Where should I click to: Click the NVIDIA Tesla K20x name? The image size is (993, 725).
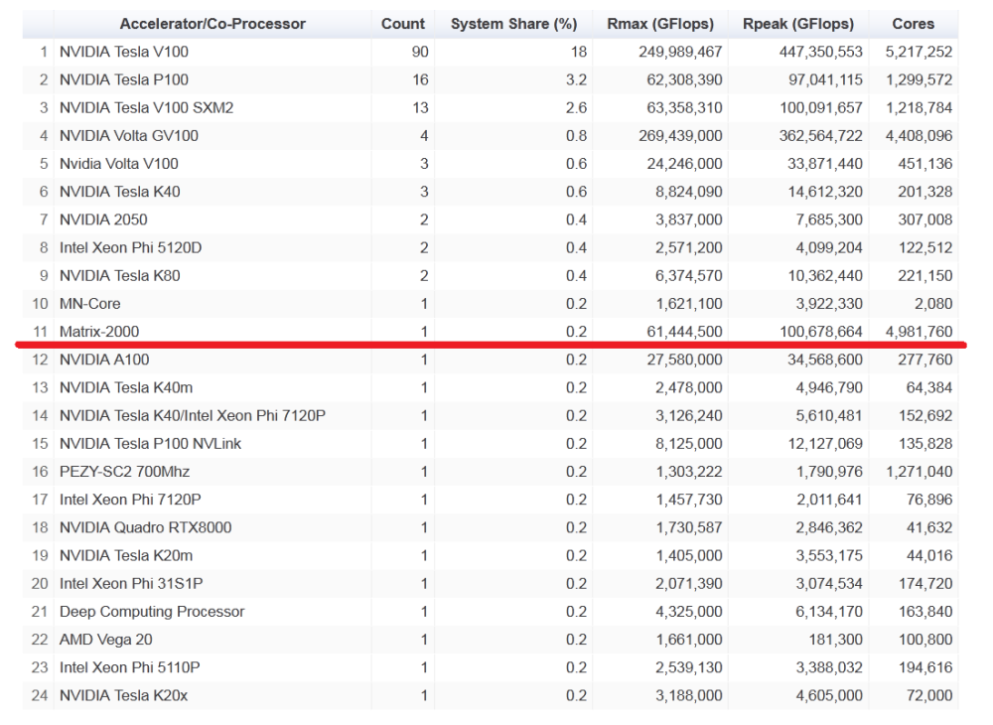tap(123, 695)
